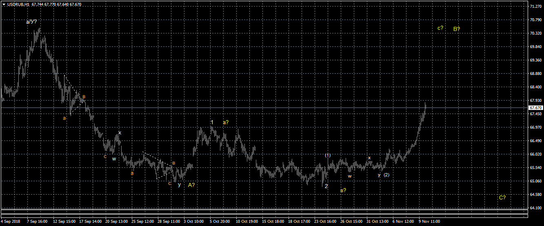
Task: Select the white 'y' label beside 'A?'
Action: pos(179,184)
